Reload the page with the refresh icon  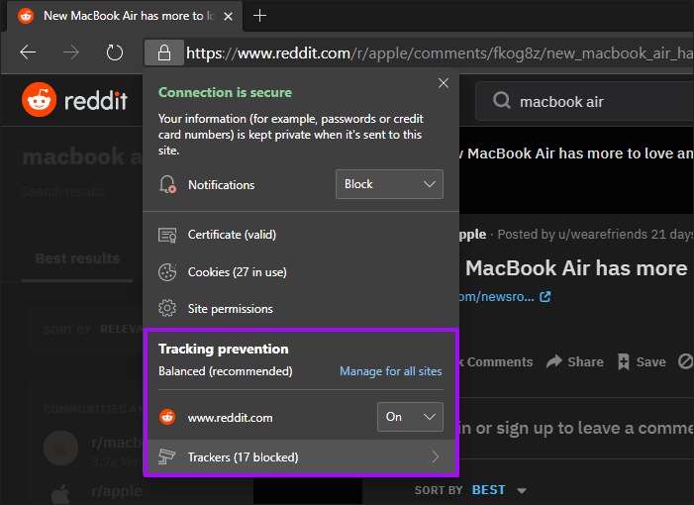(x=115, y=52)
